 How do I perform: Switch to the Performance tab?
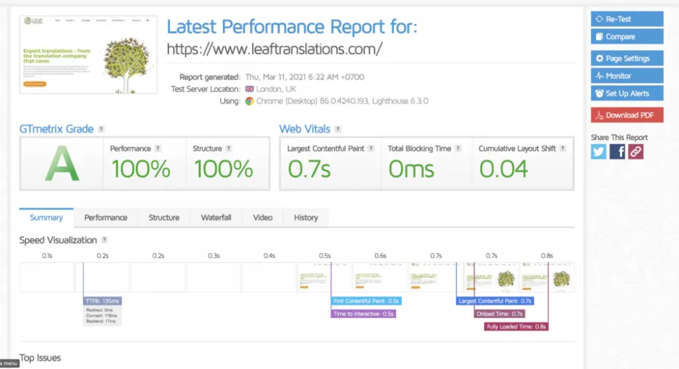click(x=105, y=217)
